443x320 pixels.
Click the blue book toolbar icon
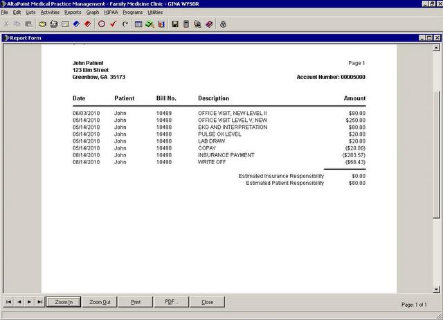point(76,24)
